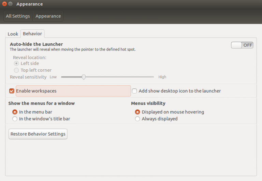
Task: Choose In the window's title bar
Action: [x=15, y=119]
